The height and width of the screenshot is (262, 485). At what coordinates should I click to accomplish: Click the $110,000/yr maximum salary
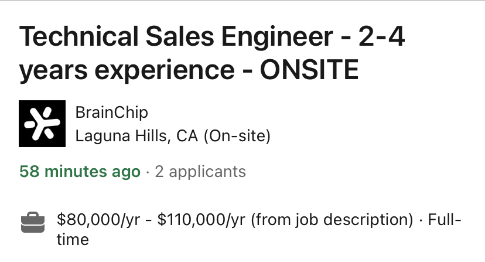[202, 220]
